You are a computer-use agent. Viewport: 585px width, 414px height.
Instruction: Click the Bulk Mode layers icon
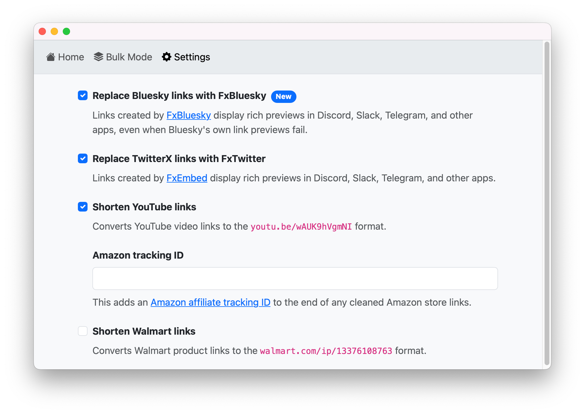(x=98, y=57)
